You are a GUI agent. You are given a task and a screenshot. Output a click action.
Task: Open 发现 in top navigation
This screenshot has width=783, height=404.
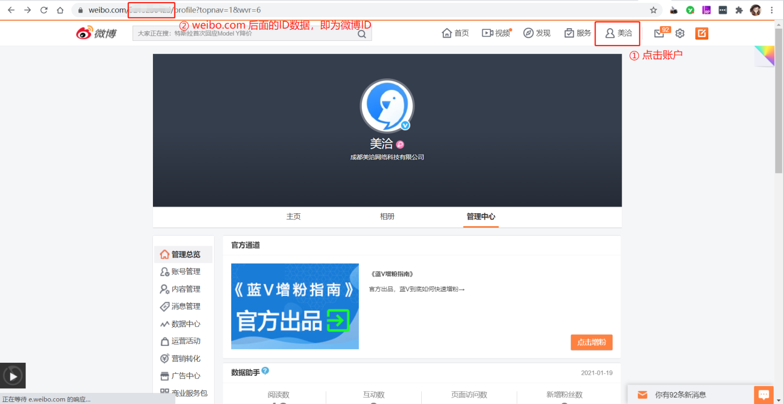click(x=537, y=33)
